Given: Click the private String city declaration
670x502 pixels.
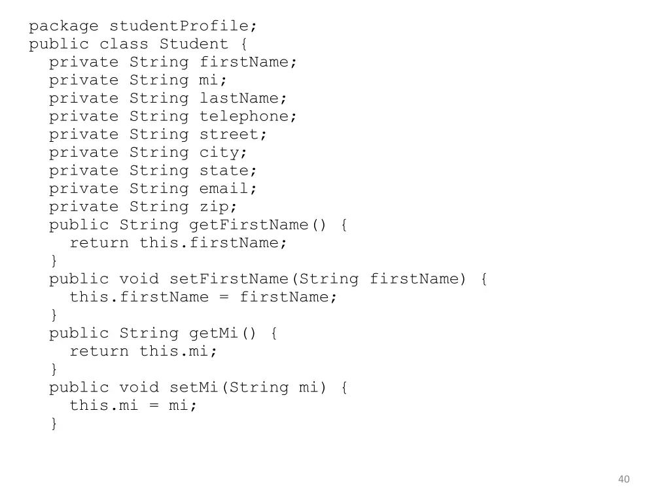Looking at the screenshot, I should [x=148, y=153].
